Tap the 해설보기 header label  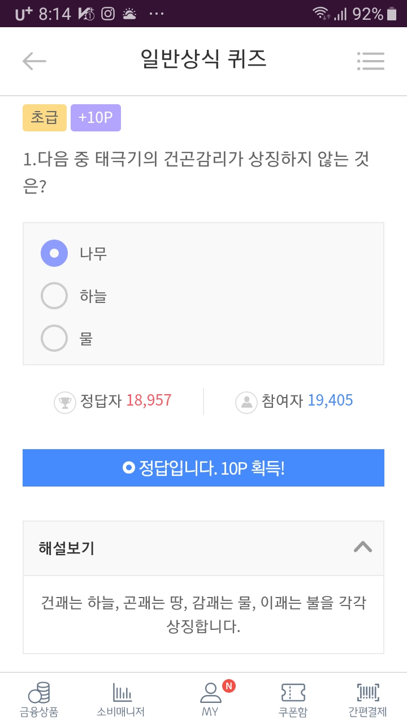point(67,548)
